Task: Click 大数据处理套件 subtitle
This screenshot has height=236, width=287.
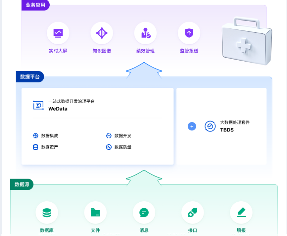Action: pyautogui.click(x=235, y=122)
